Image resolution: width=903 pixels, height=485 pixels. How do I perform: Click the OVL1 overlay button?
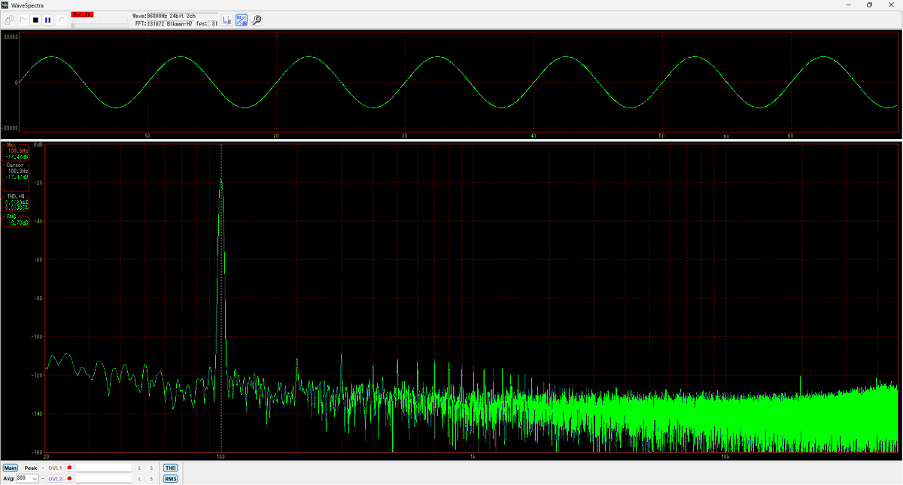coord(55,468)
